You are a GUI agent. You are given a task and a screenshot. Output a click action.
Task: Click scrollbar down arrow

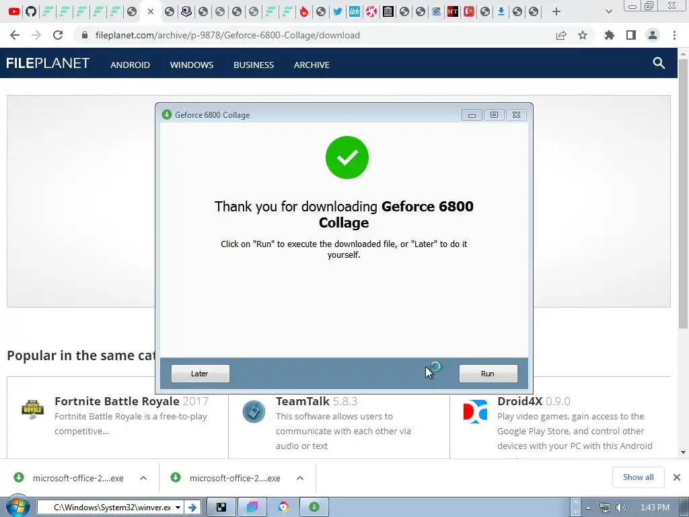pos(683,452)
